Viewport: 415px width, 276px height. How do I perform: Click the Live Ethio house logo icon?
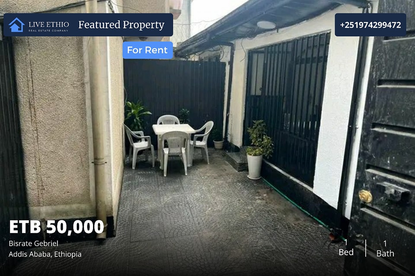(x=16, y=25)
